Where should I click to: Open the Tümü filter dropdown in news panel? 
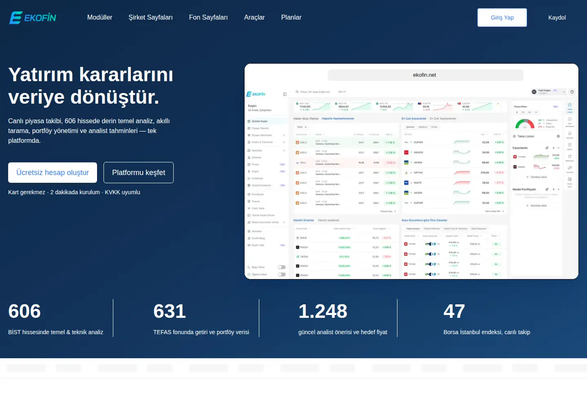point(302,127)
